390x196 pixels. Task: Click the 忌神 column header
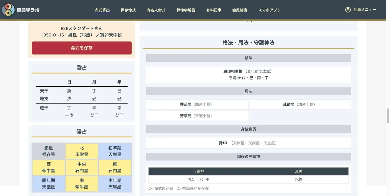(299, 171)
